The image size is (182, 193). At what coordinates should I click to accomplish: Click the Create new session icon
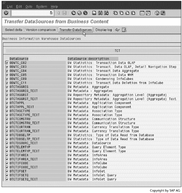(142, 13)
